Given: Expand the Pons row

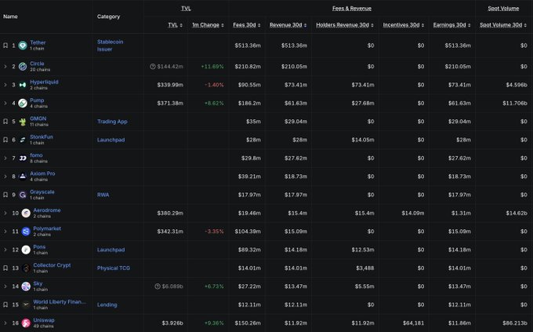Looking at the screenshot, I should pos(5,250).
